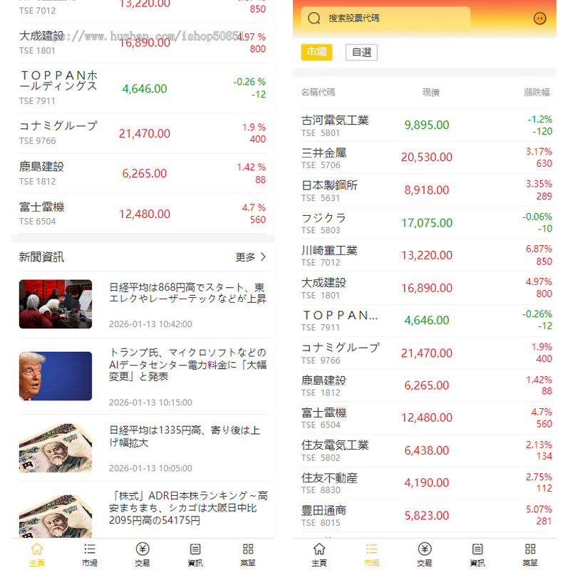Click timestamp 2026-01-13 10:05:00
The image size is (570, 570).
tap(150, 468)
